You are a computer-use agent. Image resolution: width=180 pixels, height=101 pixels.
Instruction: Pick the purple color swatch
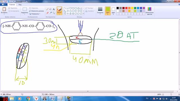[x=144, y=8]
